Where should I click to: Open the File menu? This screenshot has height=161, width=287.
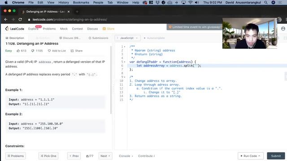click(31, 2)
